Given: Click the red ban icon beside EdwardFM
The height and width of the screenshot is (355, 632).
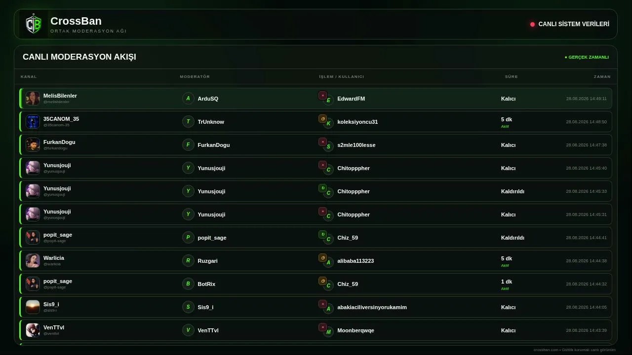Looking at the screenshot, I should coord(322,96).
